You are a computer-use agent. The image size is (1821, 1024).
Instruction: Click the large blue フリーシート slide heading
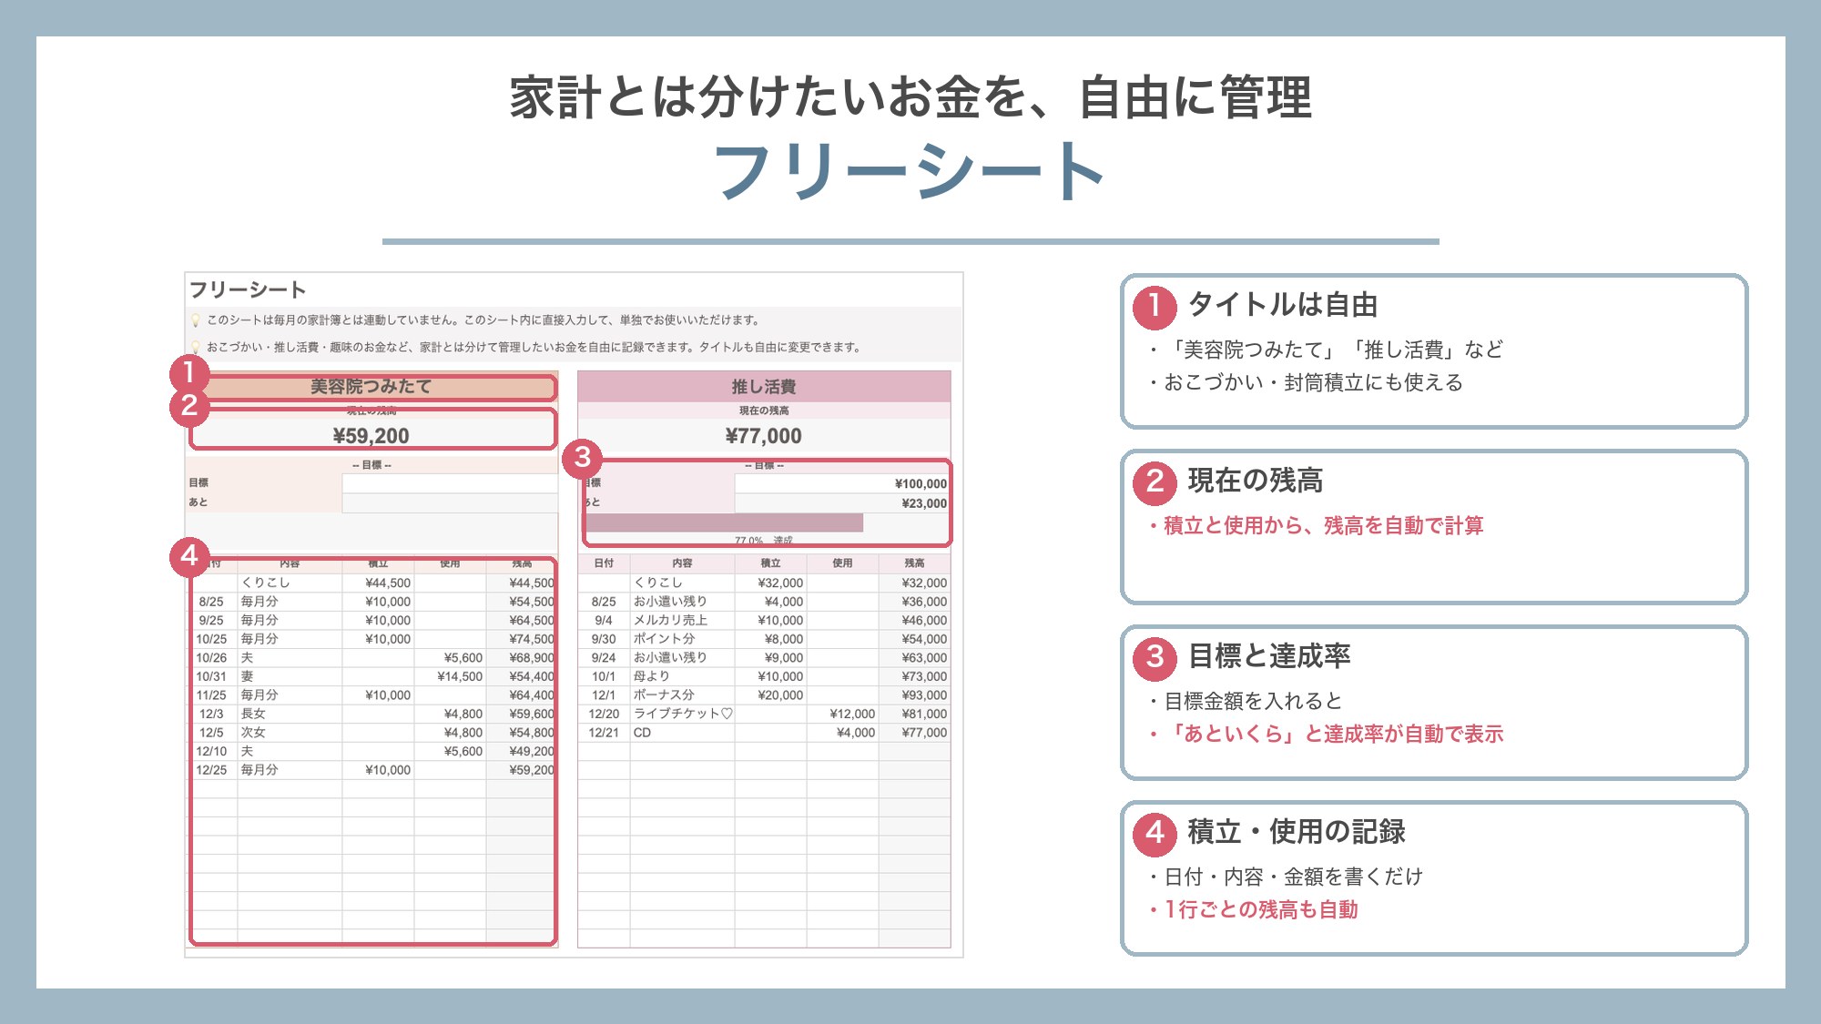[x=910, y=171]
